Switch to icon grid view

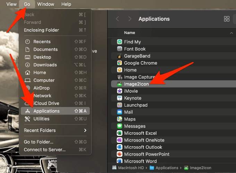(x=227, y=19)
